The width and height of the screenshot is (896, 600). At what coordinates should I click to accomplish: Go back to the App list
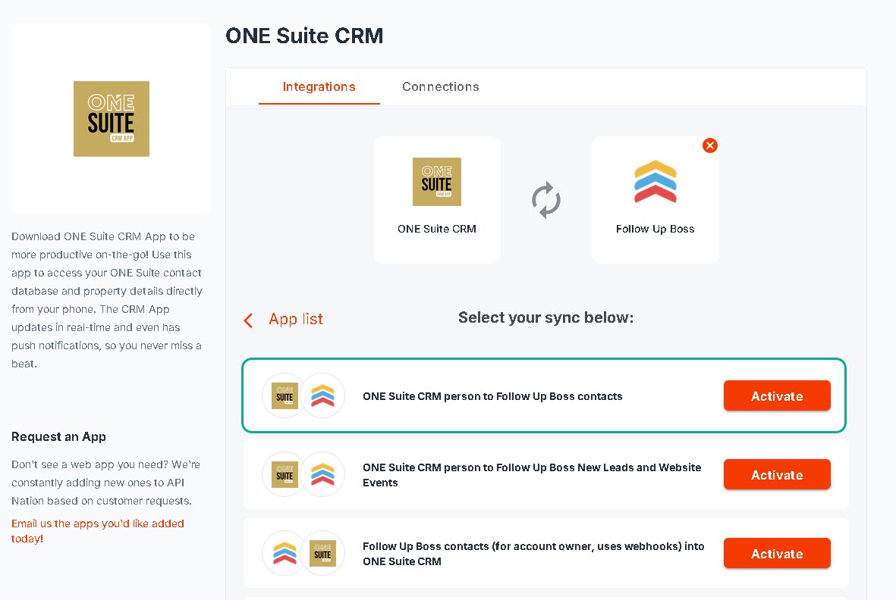tap(295, 319)
